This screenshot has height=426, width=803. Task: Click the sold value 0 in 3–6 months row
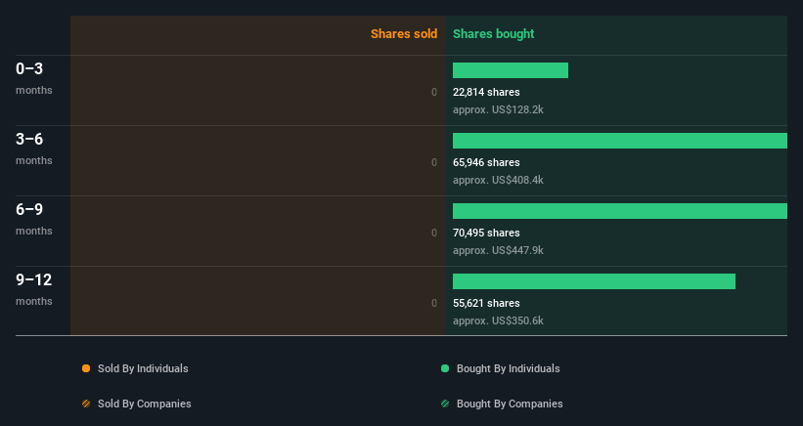click(434, 162)
